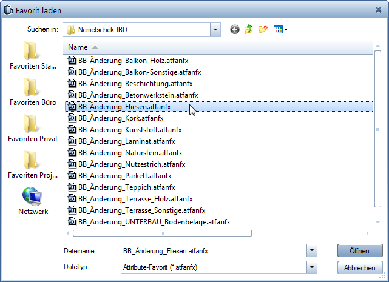Open the Netzwerk location
The image size is (389, 282).
click(33, 201)
